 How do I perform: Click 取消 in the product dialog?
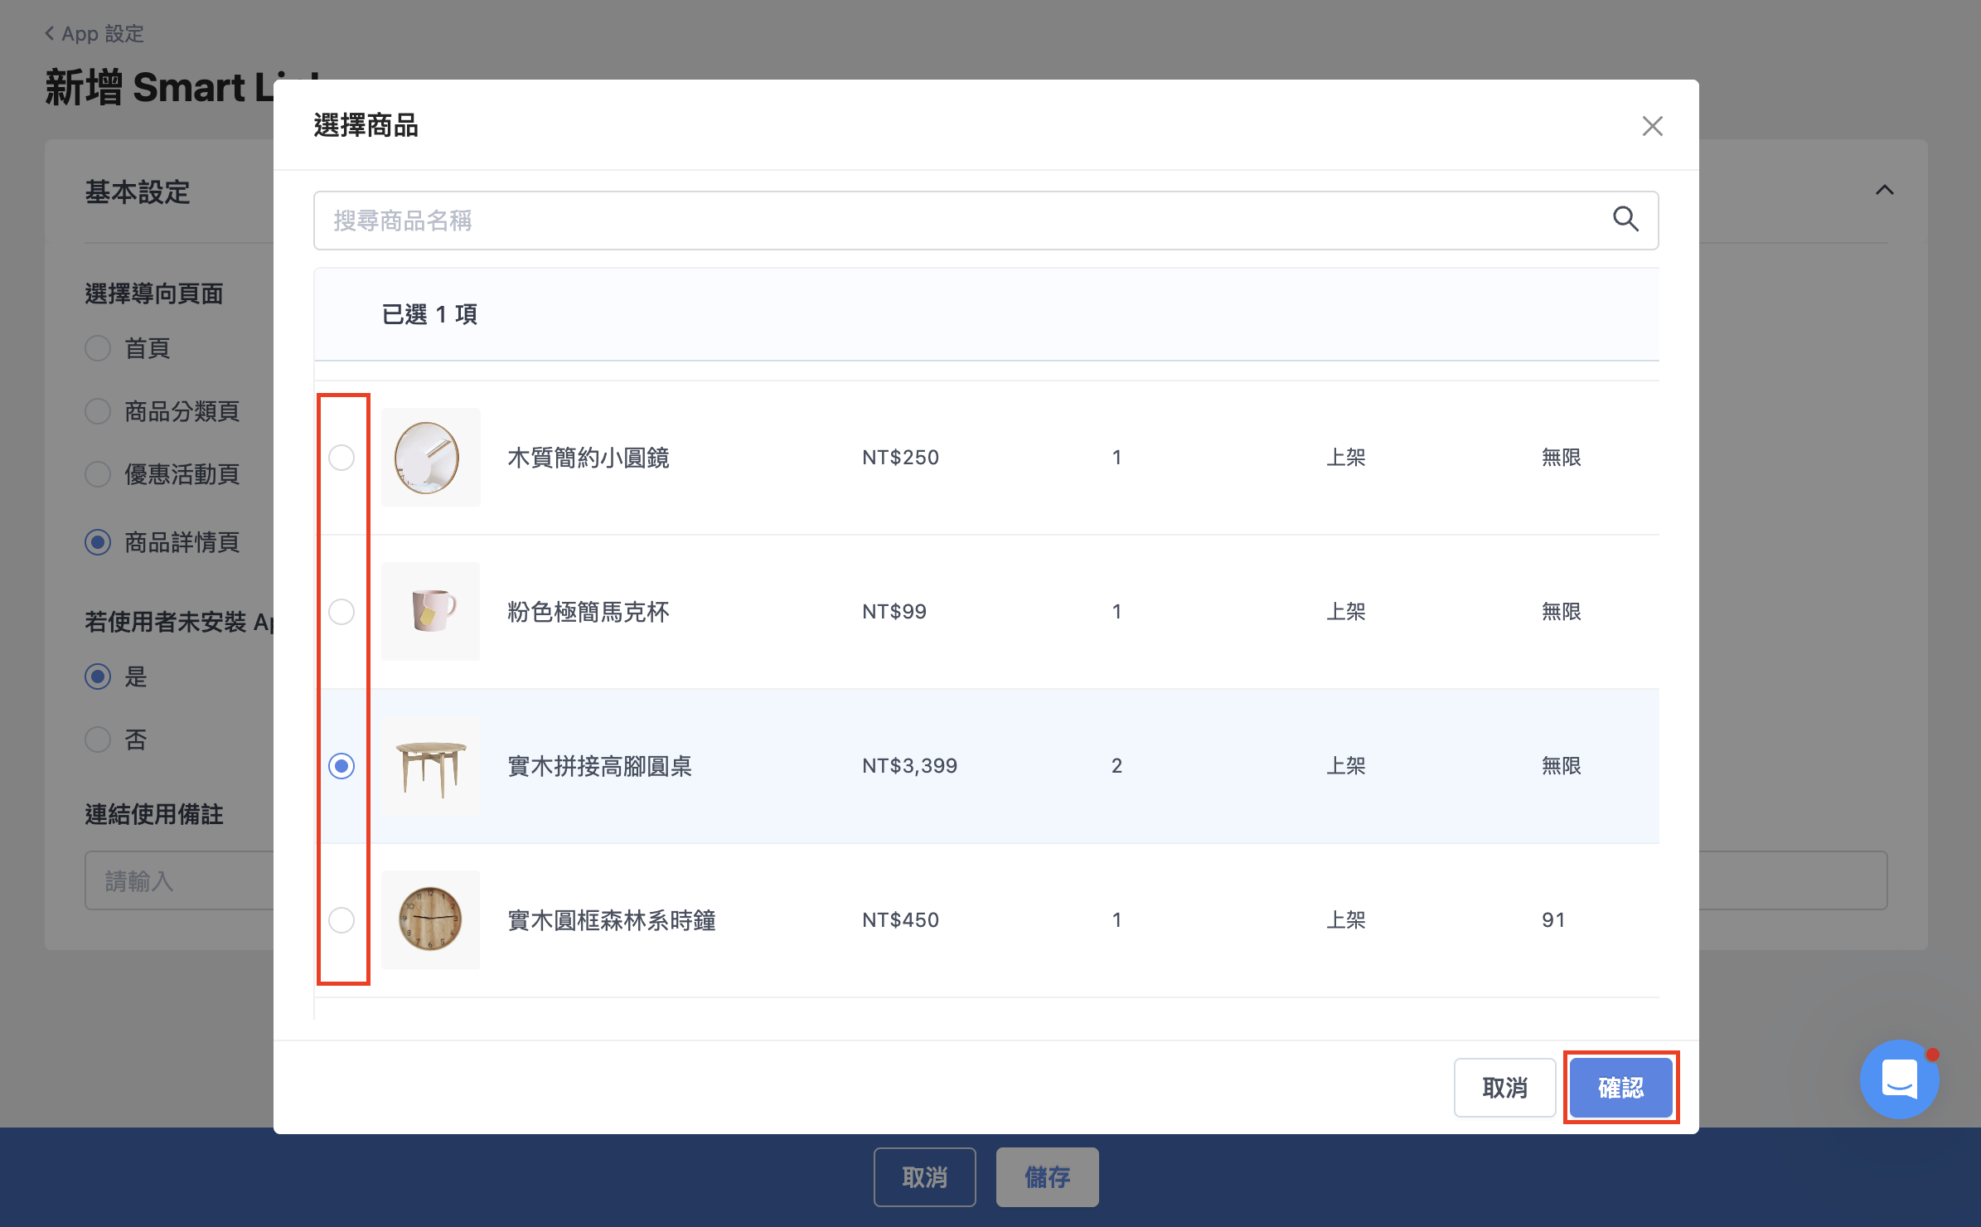pyautogui.click(x=1504, y=1088)
